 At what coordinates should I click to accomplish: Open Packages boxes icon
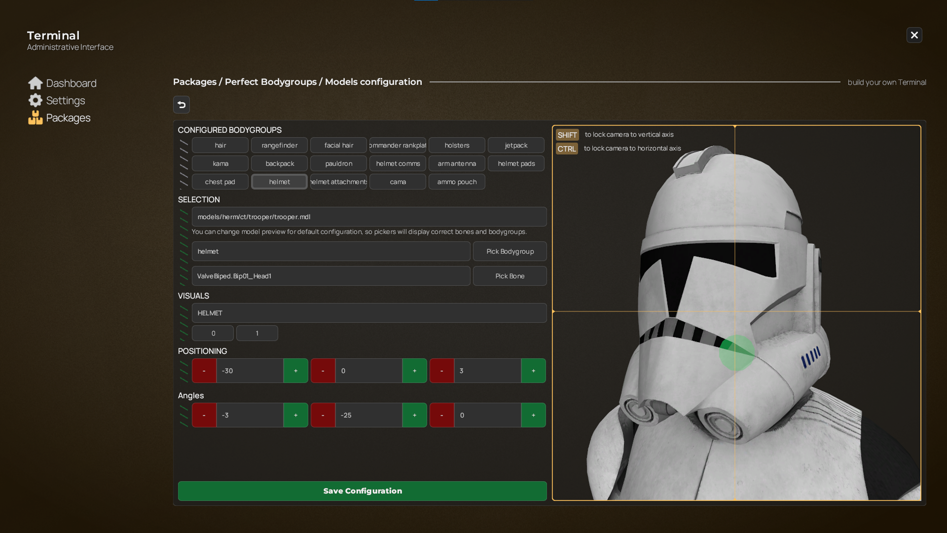[36, 117]
